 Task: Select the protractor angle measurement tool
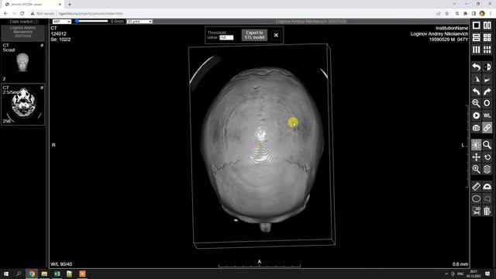(x=487, y=186)
